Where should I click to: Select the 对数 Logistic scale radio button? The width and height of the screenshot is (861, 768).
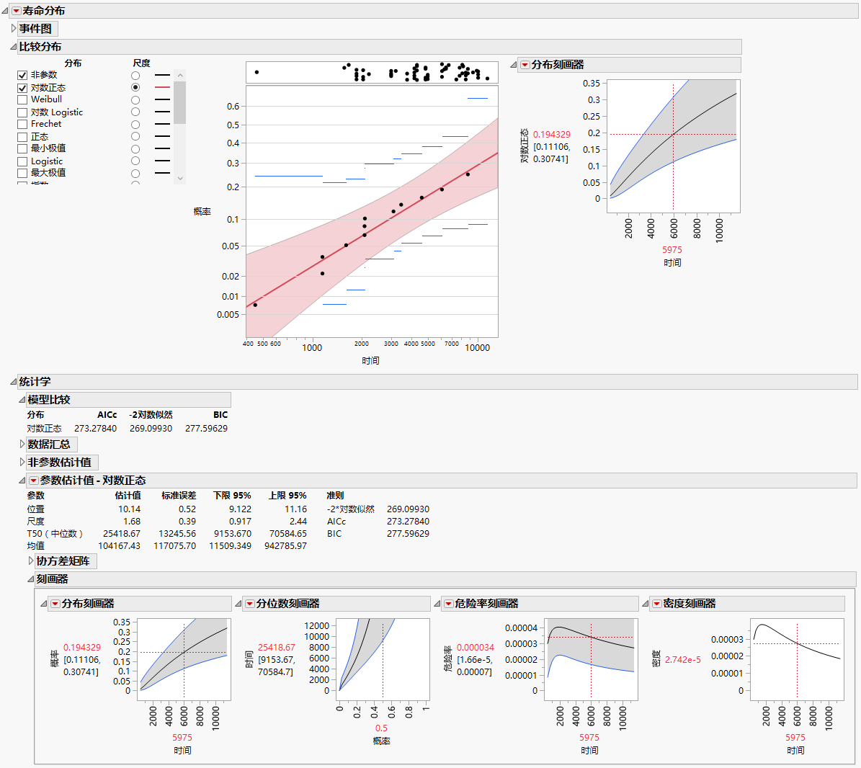tap(135, 112)
